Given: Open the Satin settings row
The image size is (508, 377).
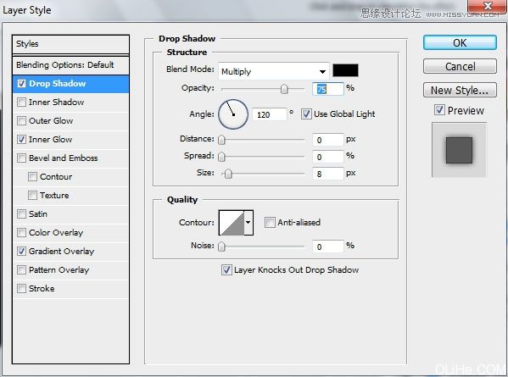Looking at the screenshot, I should [70, 213].
